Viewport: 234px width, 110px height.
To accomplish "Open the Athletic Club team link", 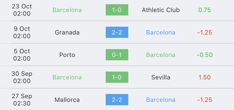I will point(161,10).
